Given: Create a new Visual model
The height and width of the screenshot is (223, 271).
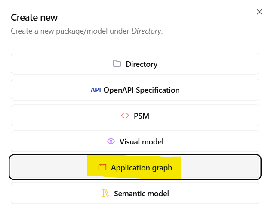Looking at the screenshot, I should pos(135,141).
